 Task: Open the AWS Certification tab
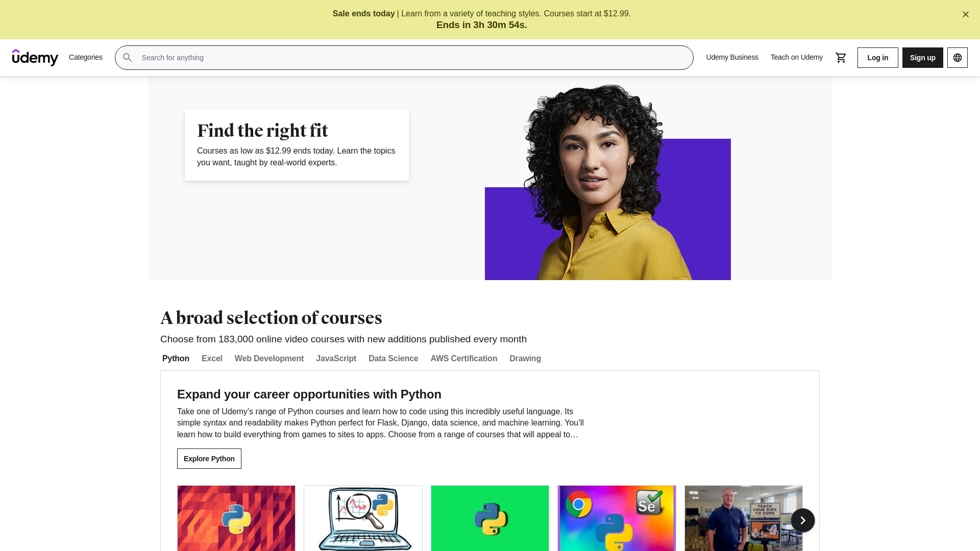463,359
